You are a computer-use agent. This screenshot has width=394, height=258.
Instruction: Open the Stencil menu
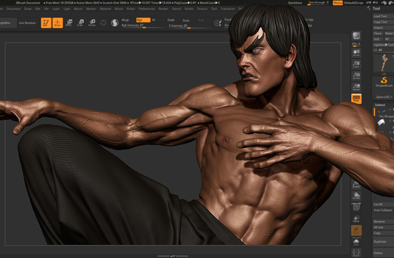(x=177, y=9)
